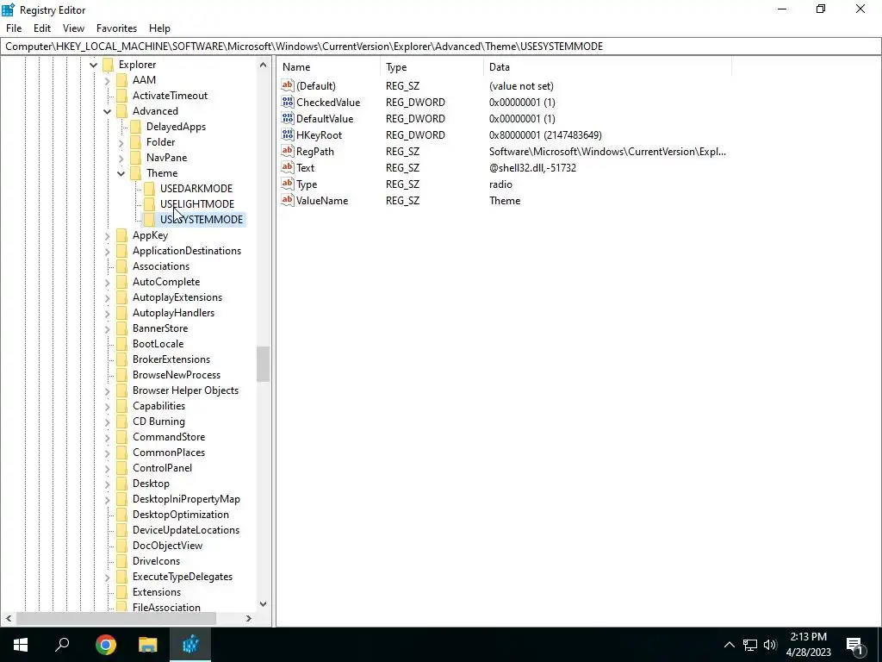Open the Help menu
The height and width of the screenshot is (662, 882).
pos(159,28)
